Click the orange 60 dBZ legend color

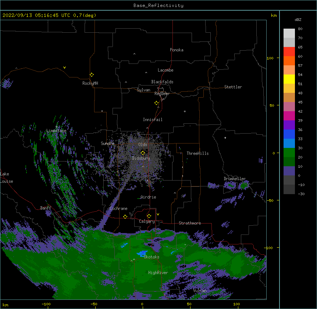tap(289, 61)
